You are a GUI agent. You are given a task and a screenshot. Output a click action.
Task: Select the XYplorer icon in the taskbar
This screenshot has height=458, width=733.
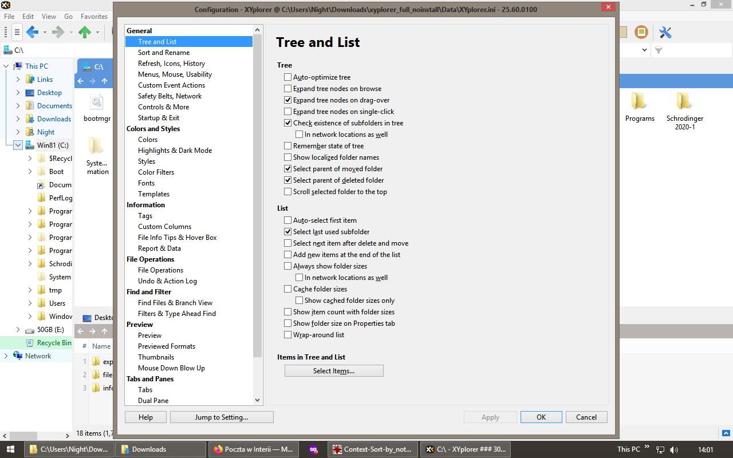pos(465,449)
